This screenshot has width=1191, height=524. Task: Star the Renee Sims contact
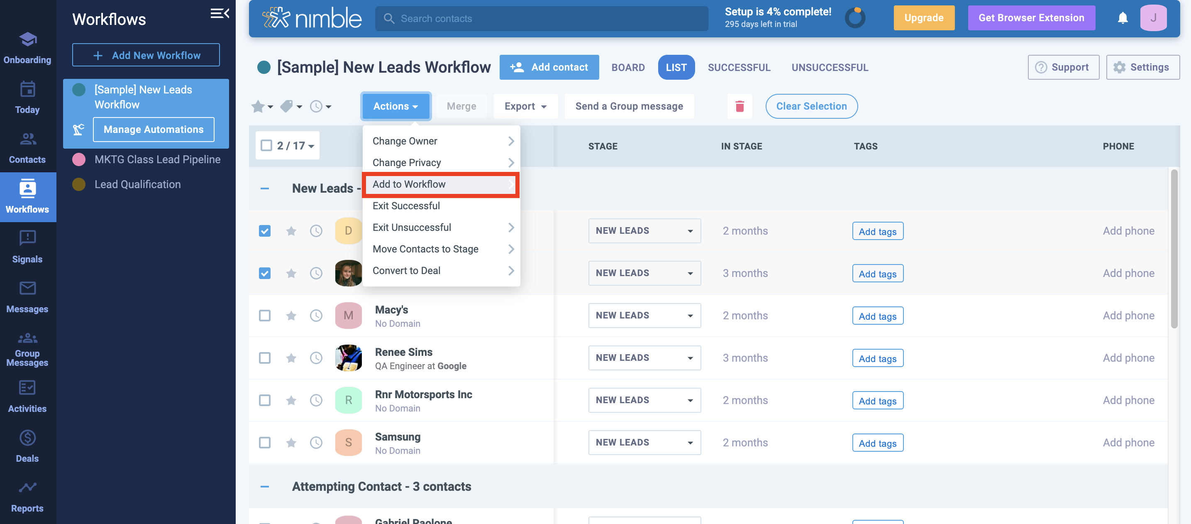[291, 358]
